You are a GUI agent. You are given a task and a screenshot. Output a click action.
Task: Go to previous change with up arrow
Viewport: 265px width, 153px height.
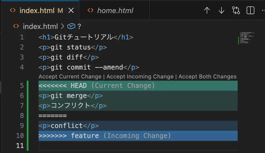[x=207, y=11]
